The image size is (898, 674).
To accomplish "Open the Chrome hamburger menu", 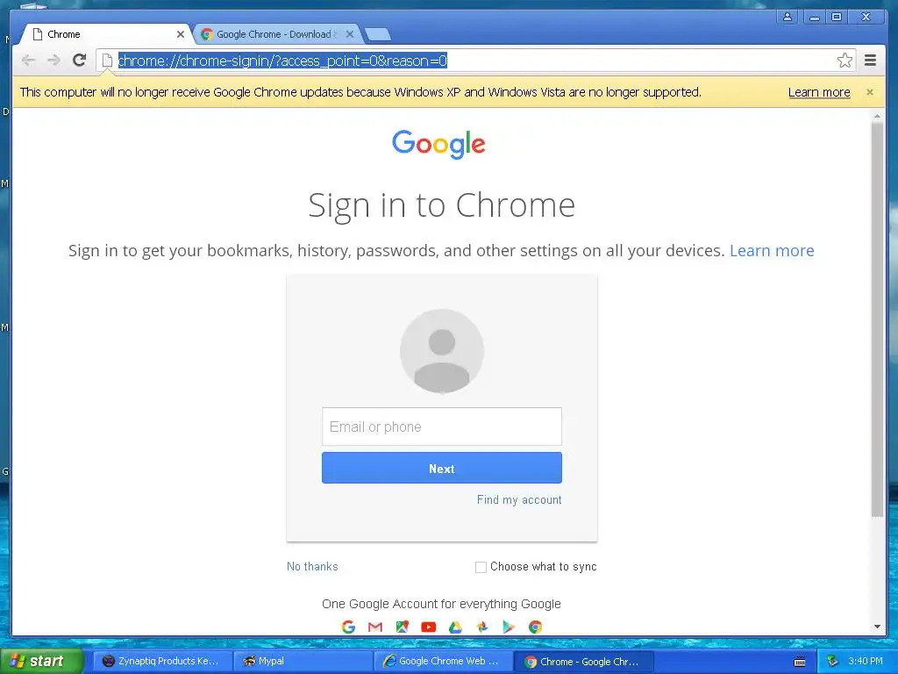I will pos(870,61).
